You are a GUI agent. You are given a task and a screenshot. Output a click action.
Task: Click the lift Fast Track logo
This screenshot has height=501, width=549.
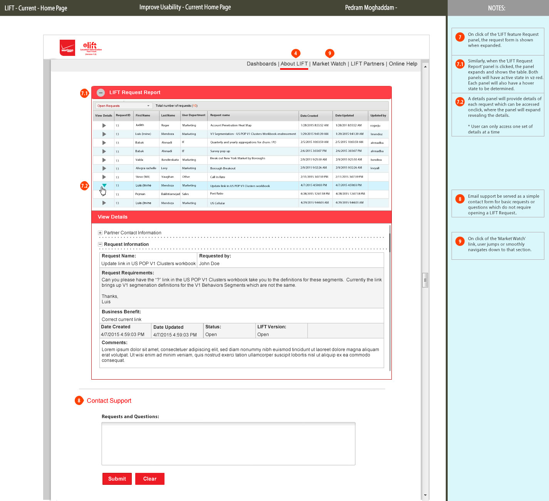click(x=91, y=48)
